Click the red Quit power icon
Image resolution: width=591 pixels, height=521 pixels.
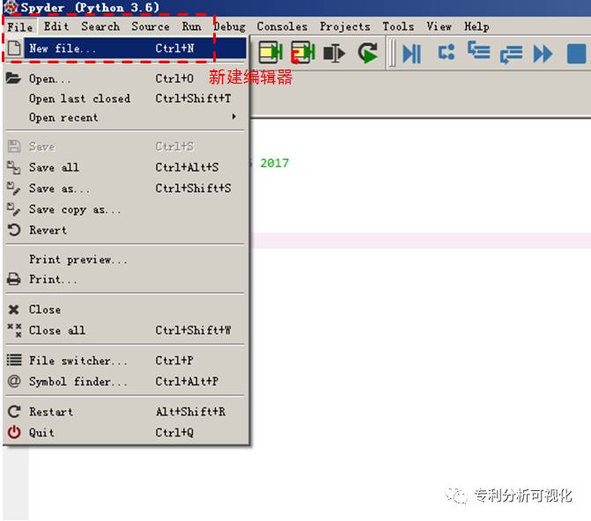point(14,432)
